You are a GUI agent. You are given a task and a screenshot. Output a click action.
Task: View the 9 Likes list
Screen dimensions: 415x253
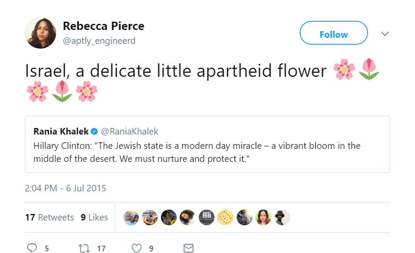94,217
